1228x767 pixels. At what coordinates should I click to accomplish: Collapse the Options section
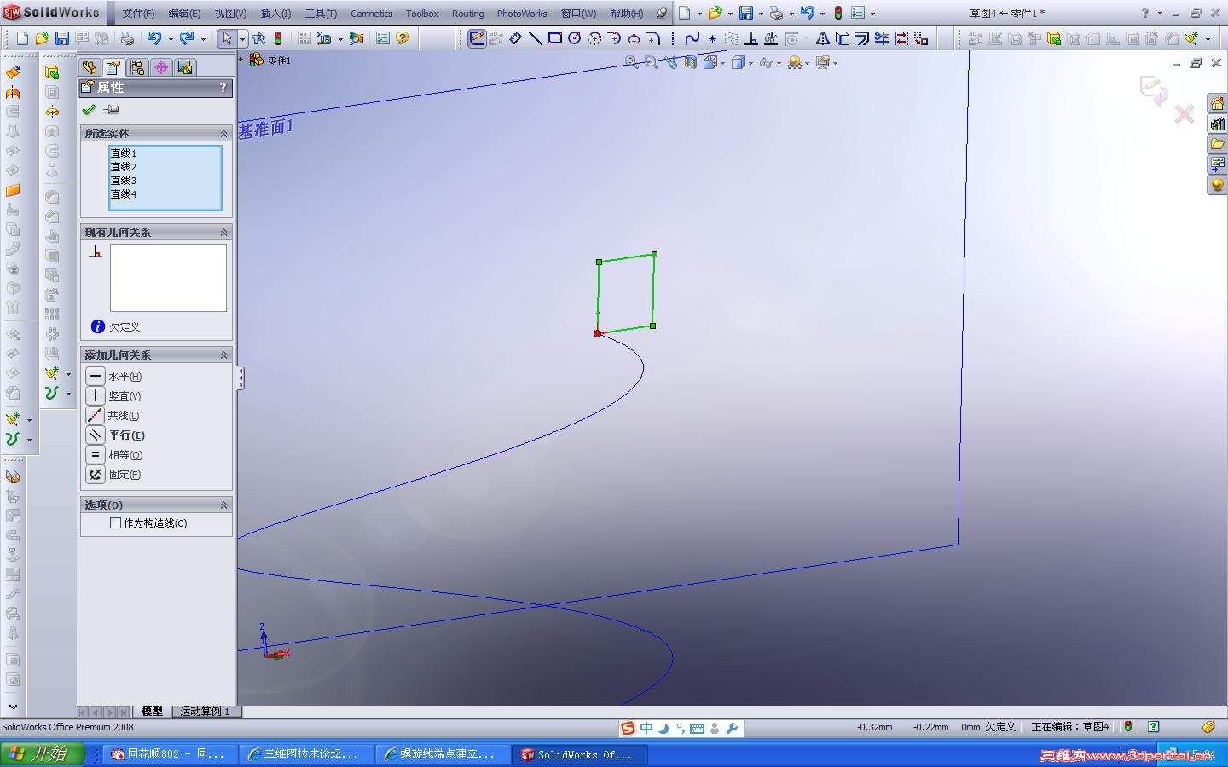click(x=224, y=505)
